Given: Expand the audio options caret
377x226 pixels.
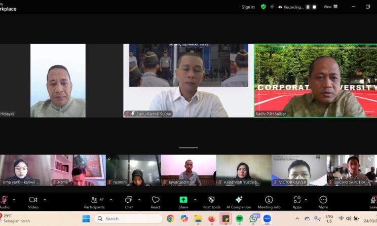Looking at the screenshot, I should pyautogui.click(x=14, y=200).
